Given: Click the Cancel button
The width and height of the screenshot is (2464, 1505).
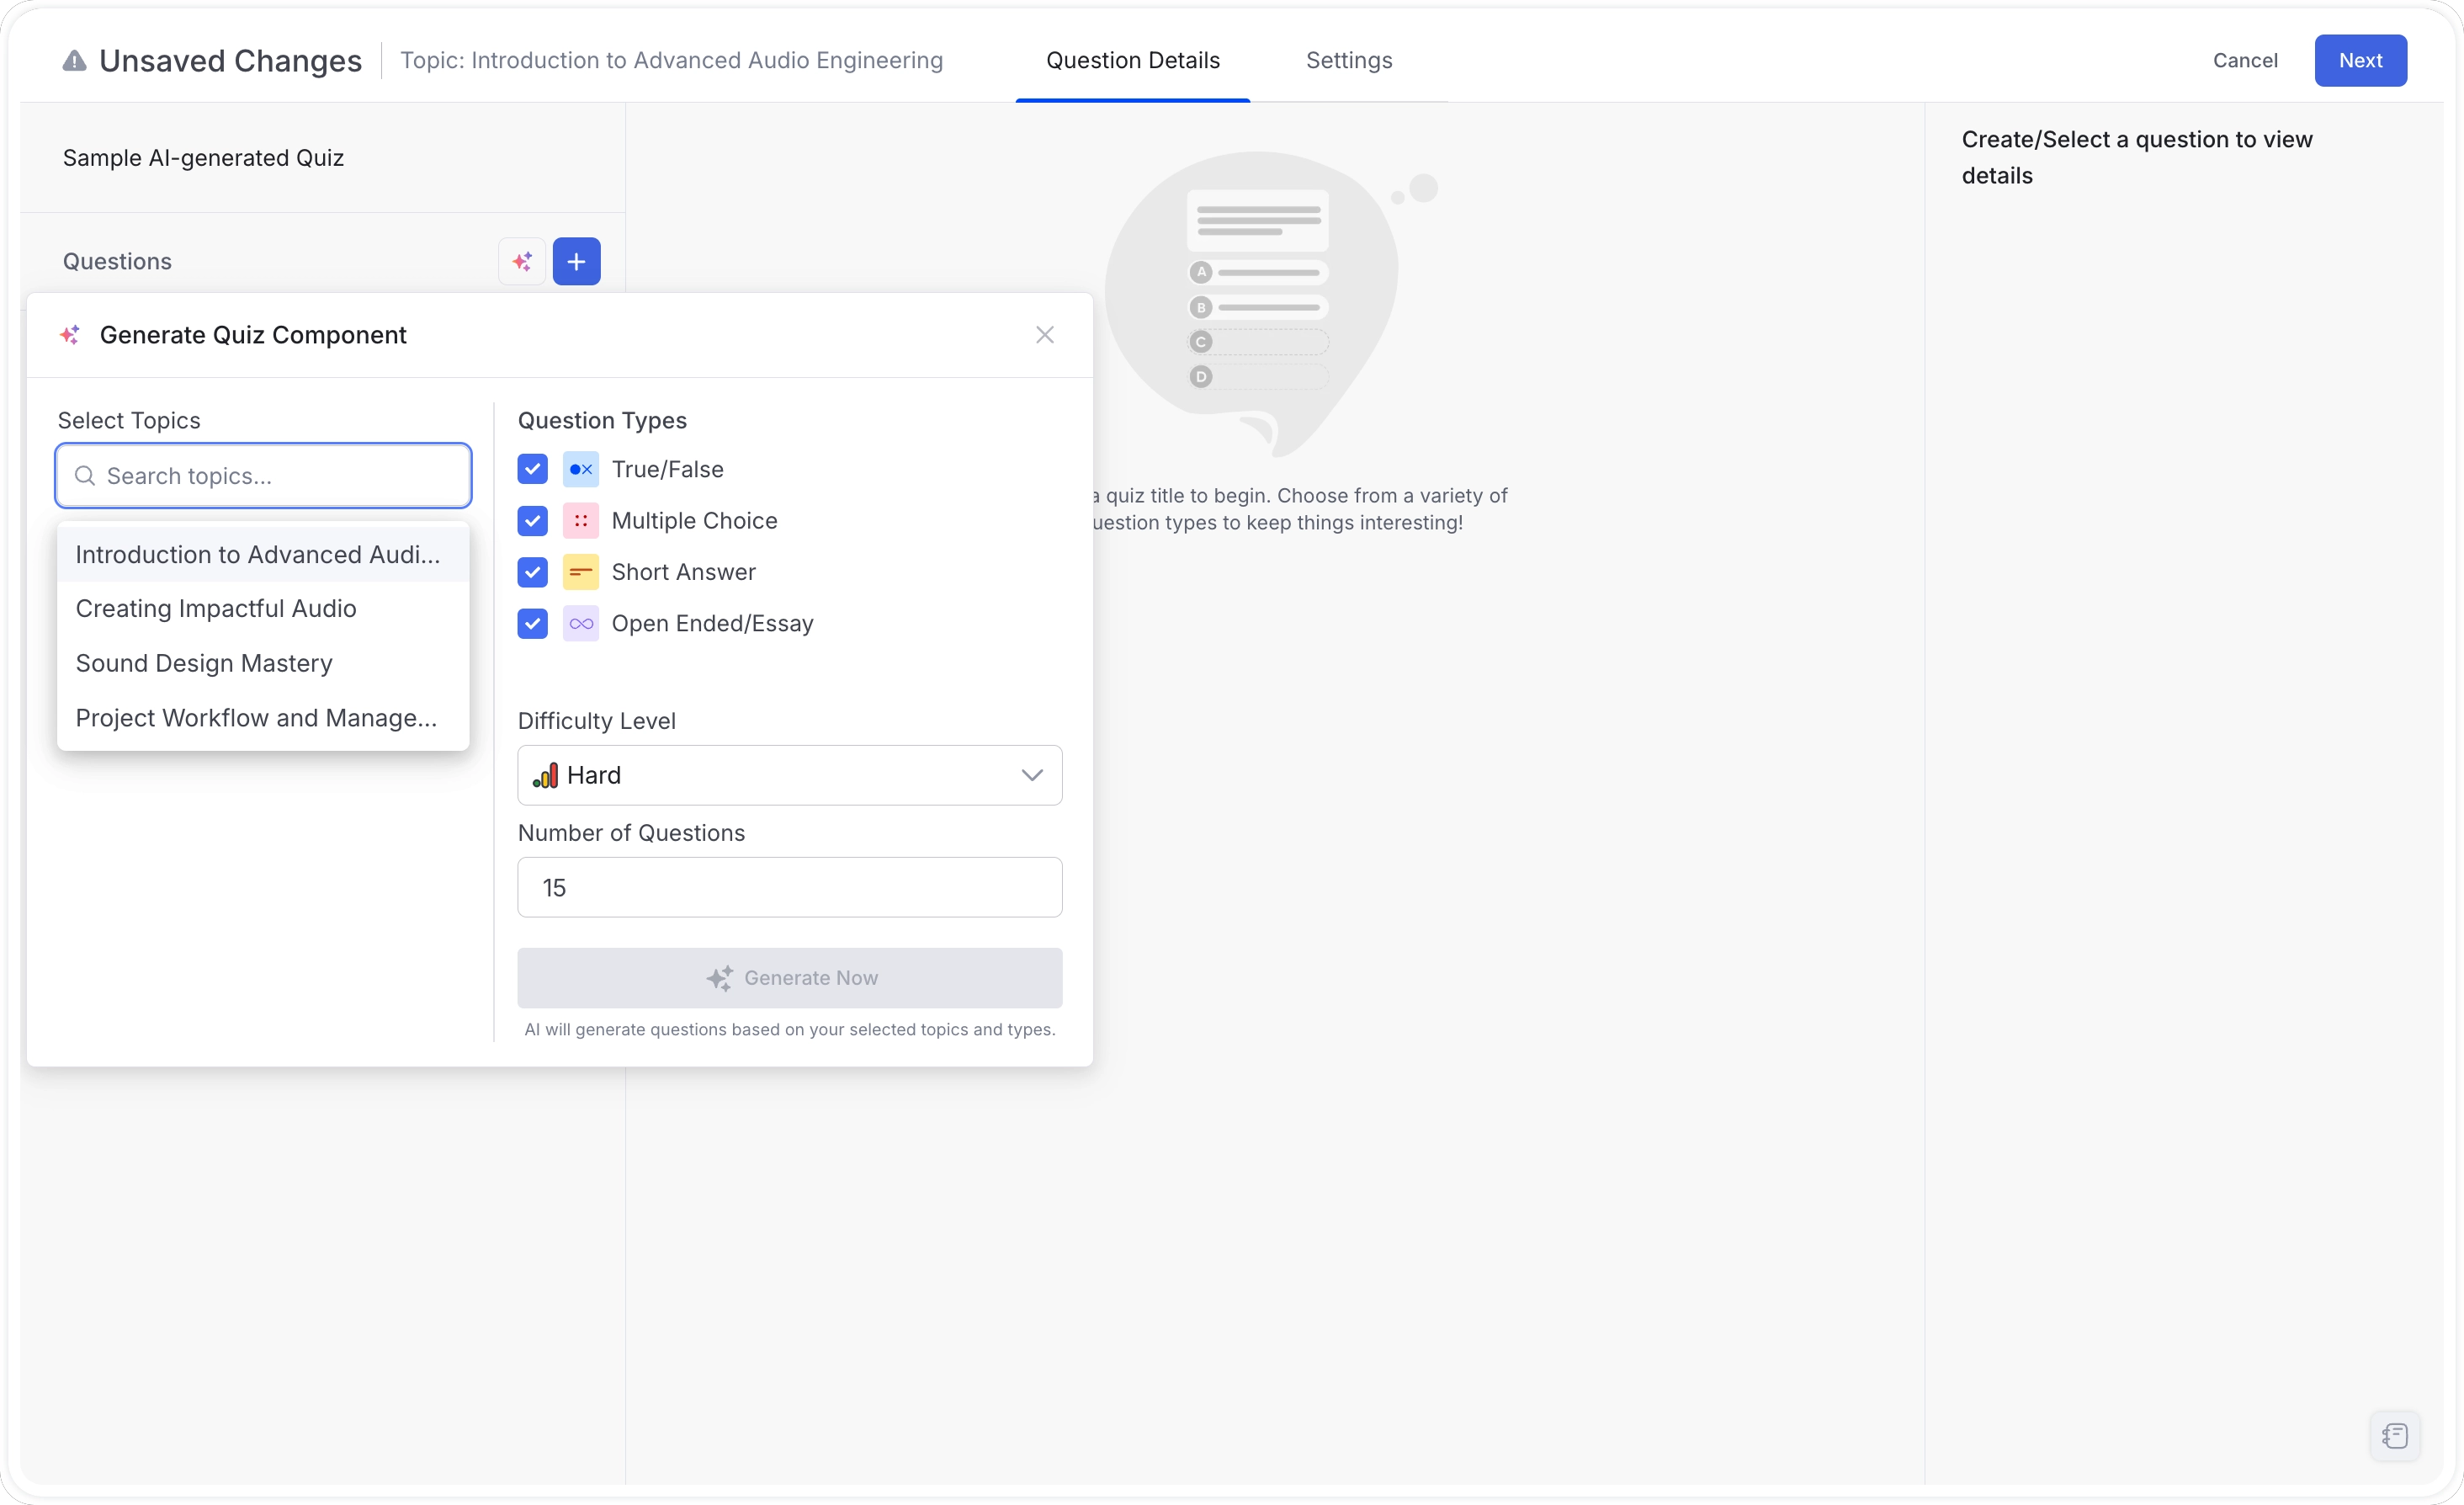Looking at the screenshot, I should [x=2244, y=60].
